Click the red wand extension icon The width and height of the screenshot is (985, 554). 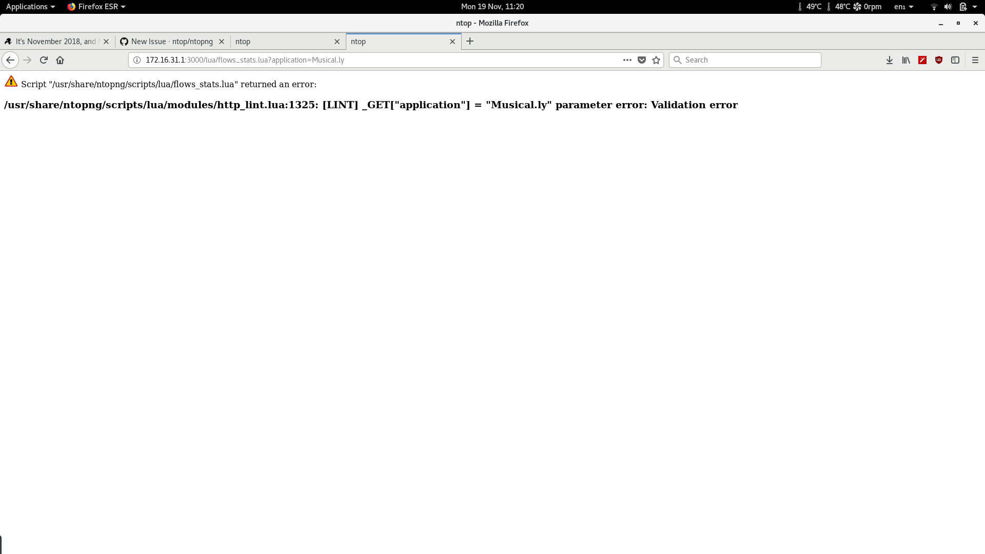pos(923,60)
